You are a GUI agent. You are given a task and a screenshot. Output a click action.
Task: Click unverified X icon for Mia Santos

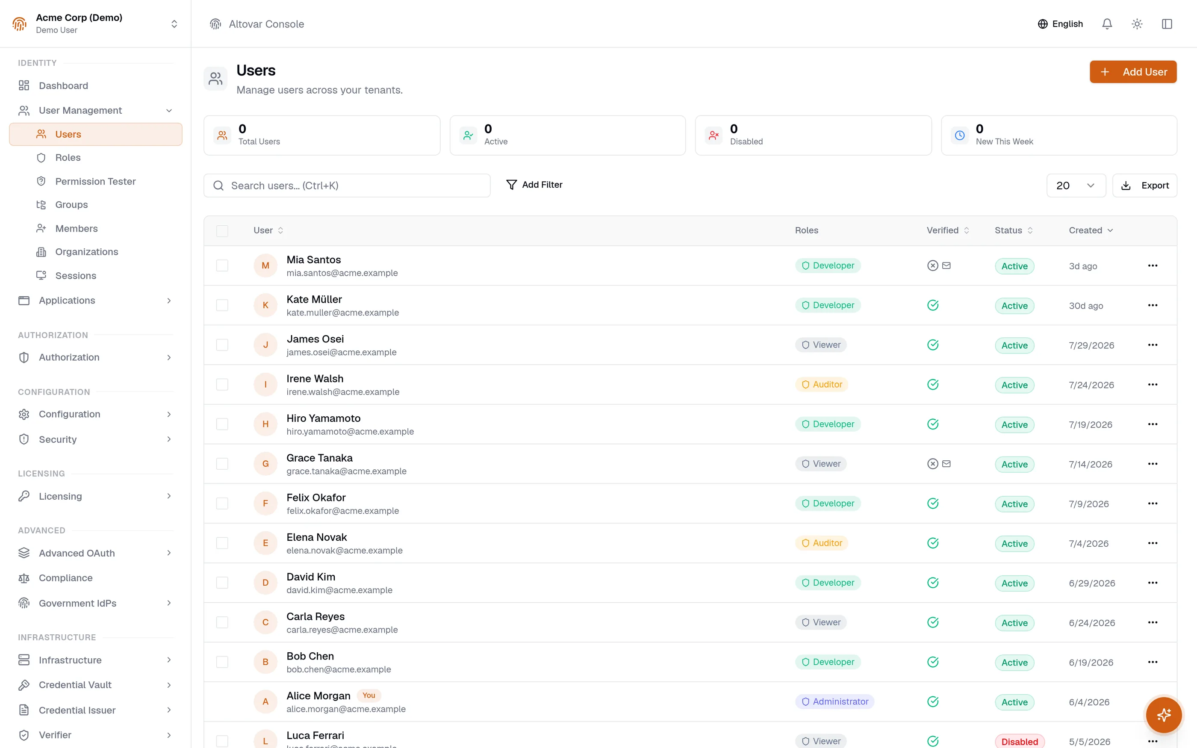(x=932, y=266)
